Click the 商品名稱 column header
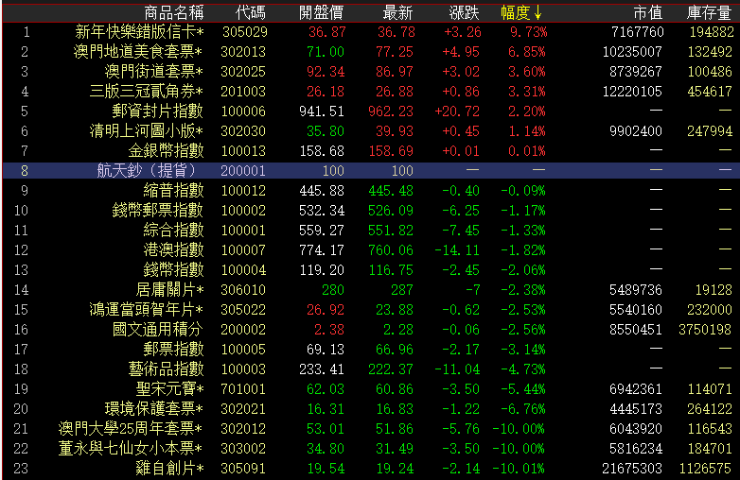 [x=173, y=12]
